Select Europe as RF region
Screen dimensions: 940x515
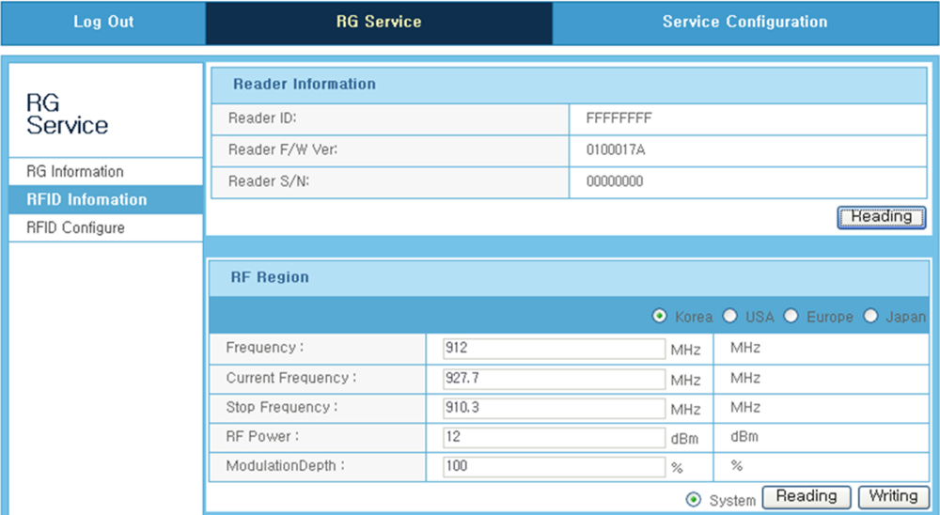(791, 317)
